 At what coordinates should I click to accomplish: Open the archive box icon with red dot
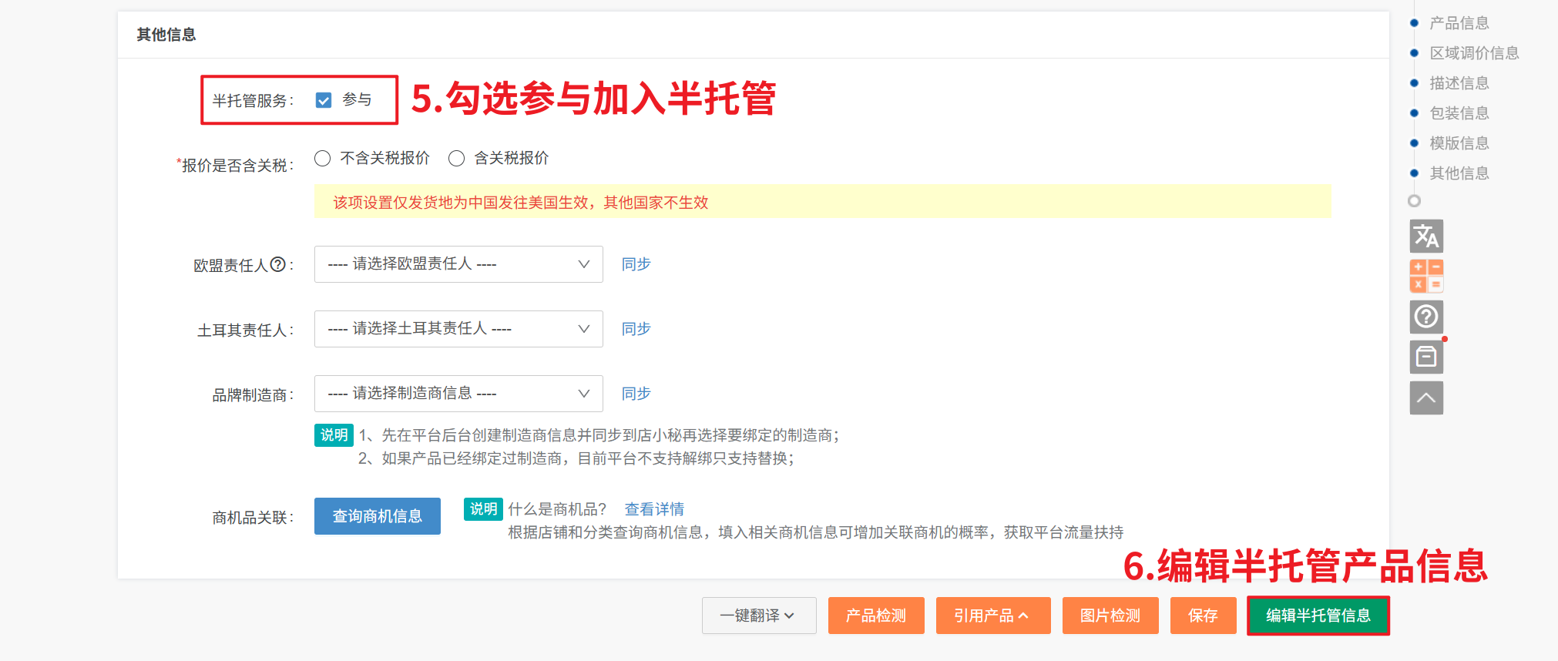tap(1425, 357)
